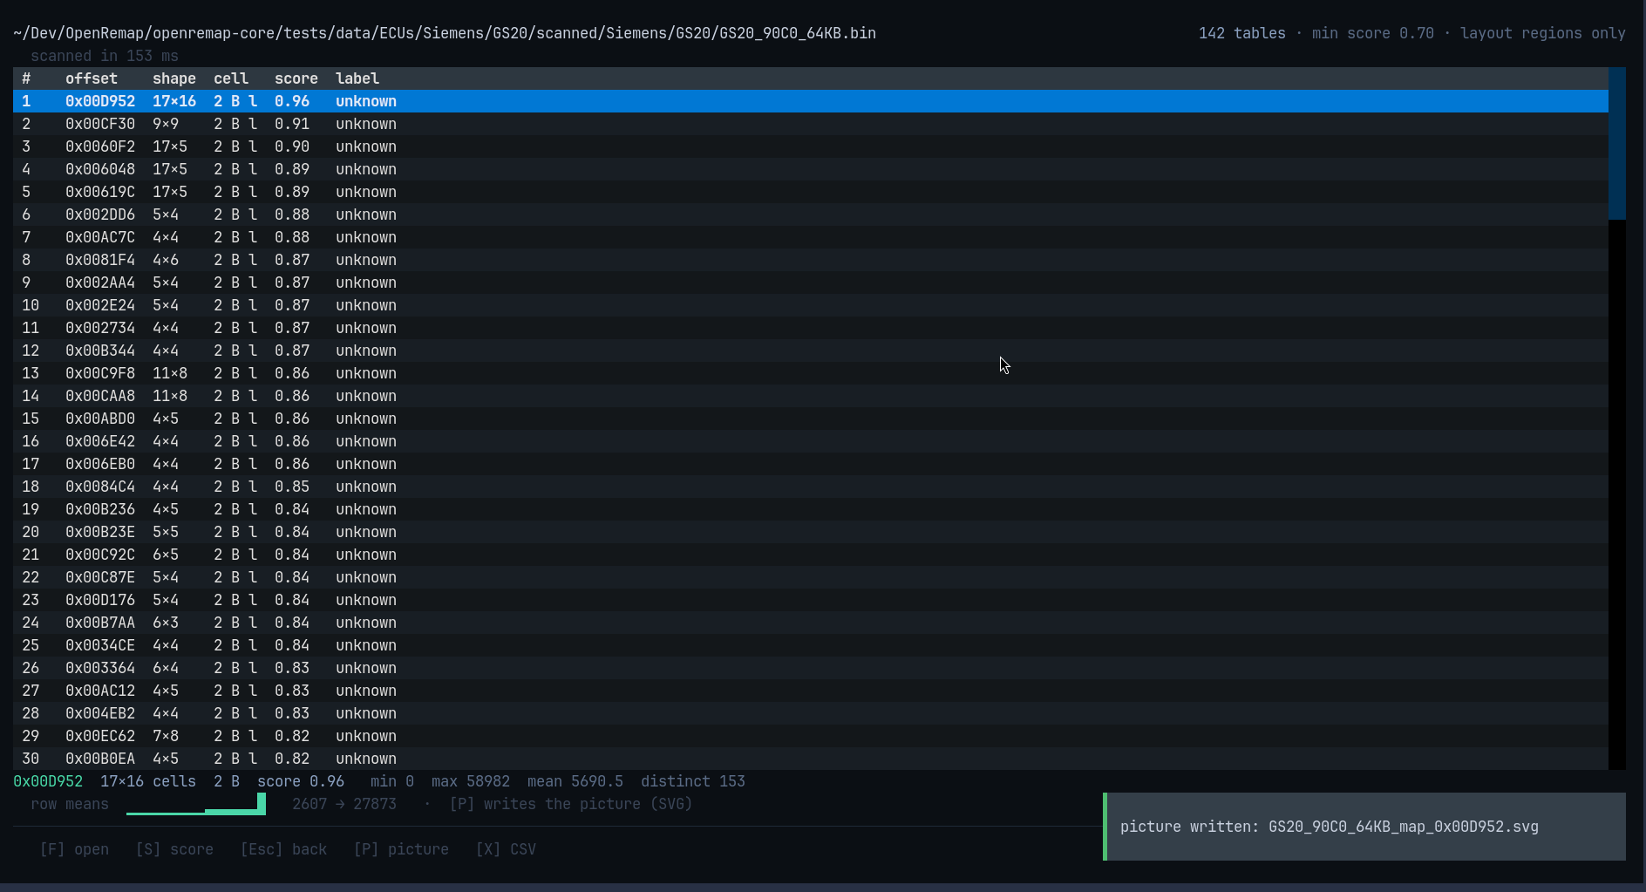Viewport: 1646px width, 892px height.
Task: Select the table row at offset 0x002DD6
Action: [811, 214]
